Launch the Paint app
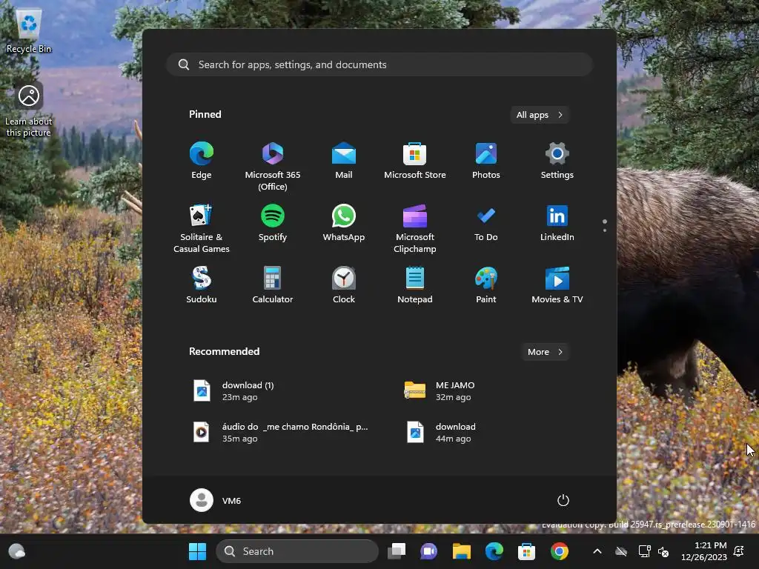 (x=486, y=285)
